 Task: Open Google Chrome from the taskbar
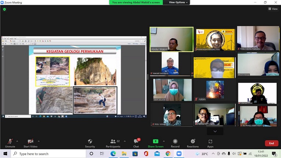[x=168, y=154]
